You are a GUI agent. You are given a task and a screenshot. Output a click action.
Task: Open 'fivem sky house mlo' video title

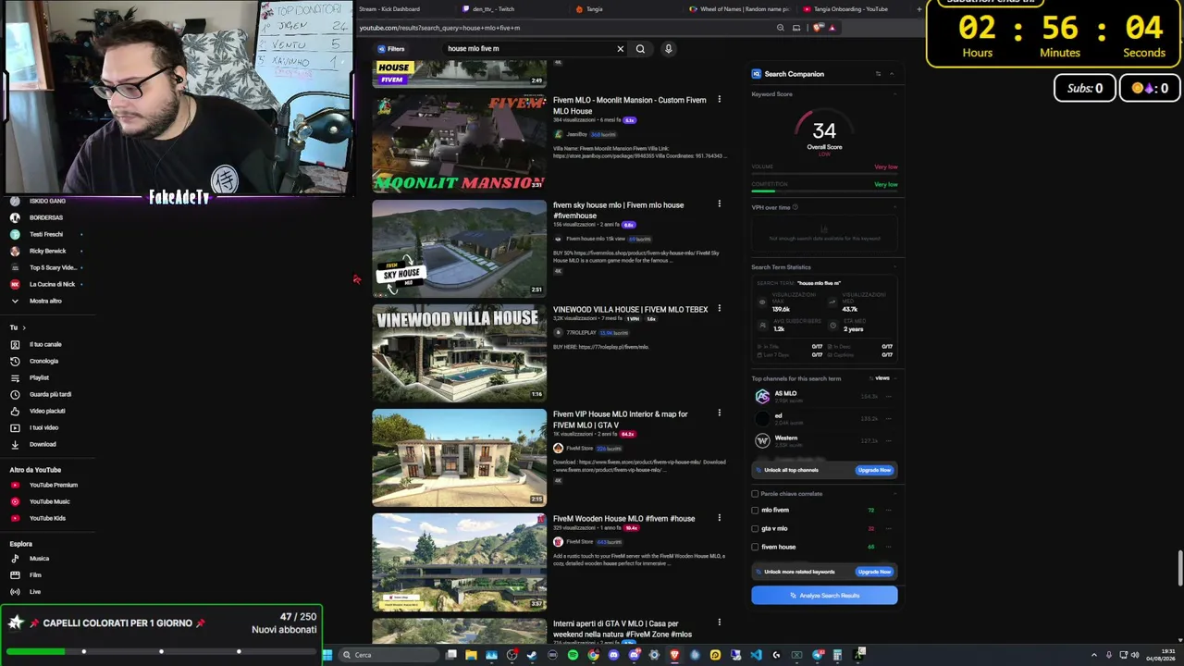pos(618,211)
